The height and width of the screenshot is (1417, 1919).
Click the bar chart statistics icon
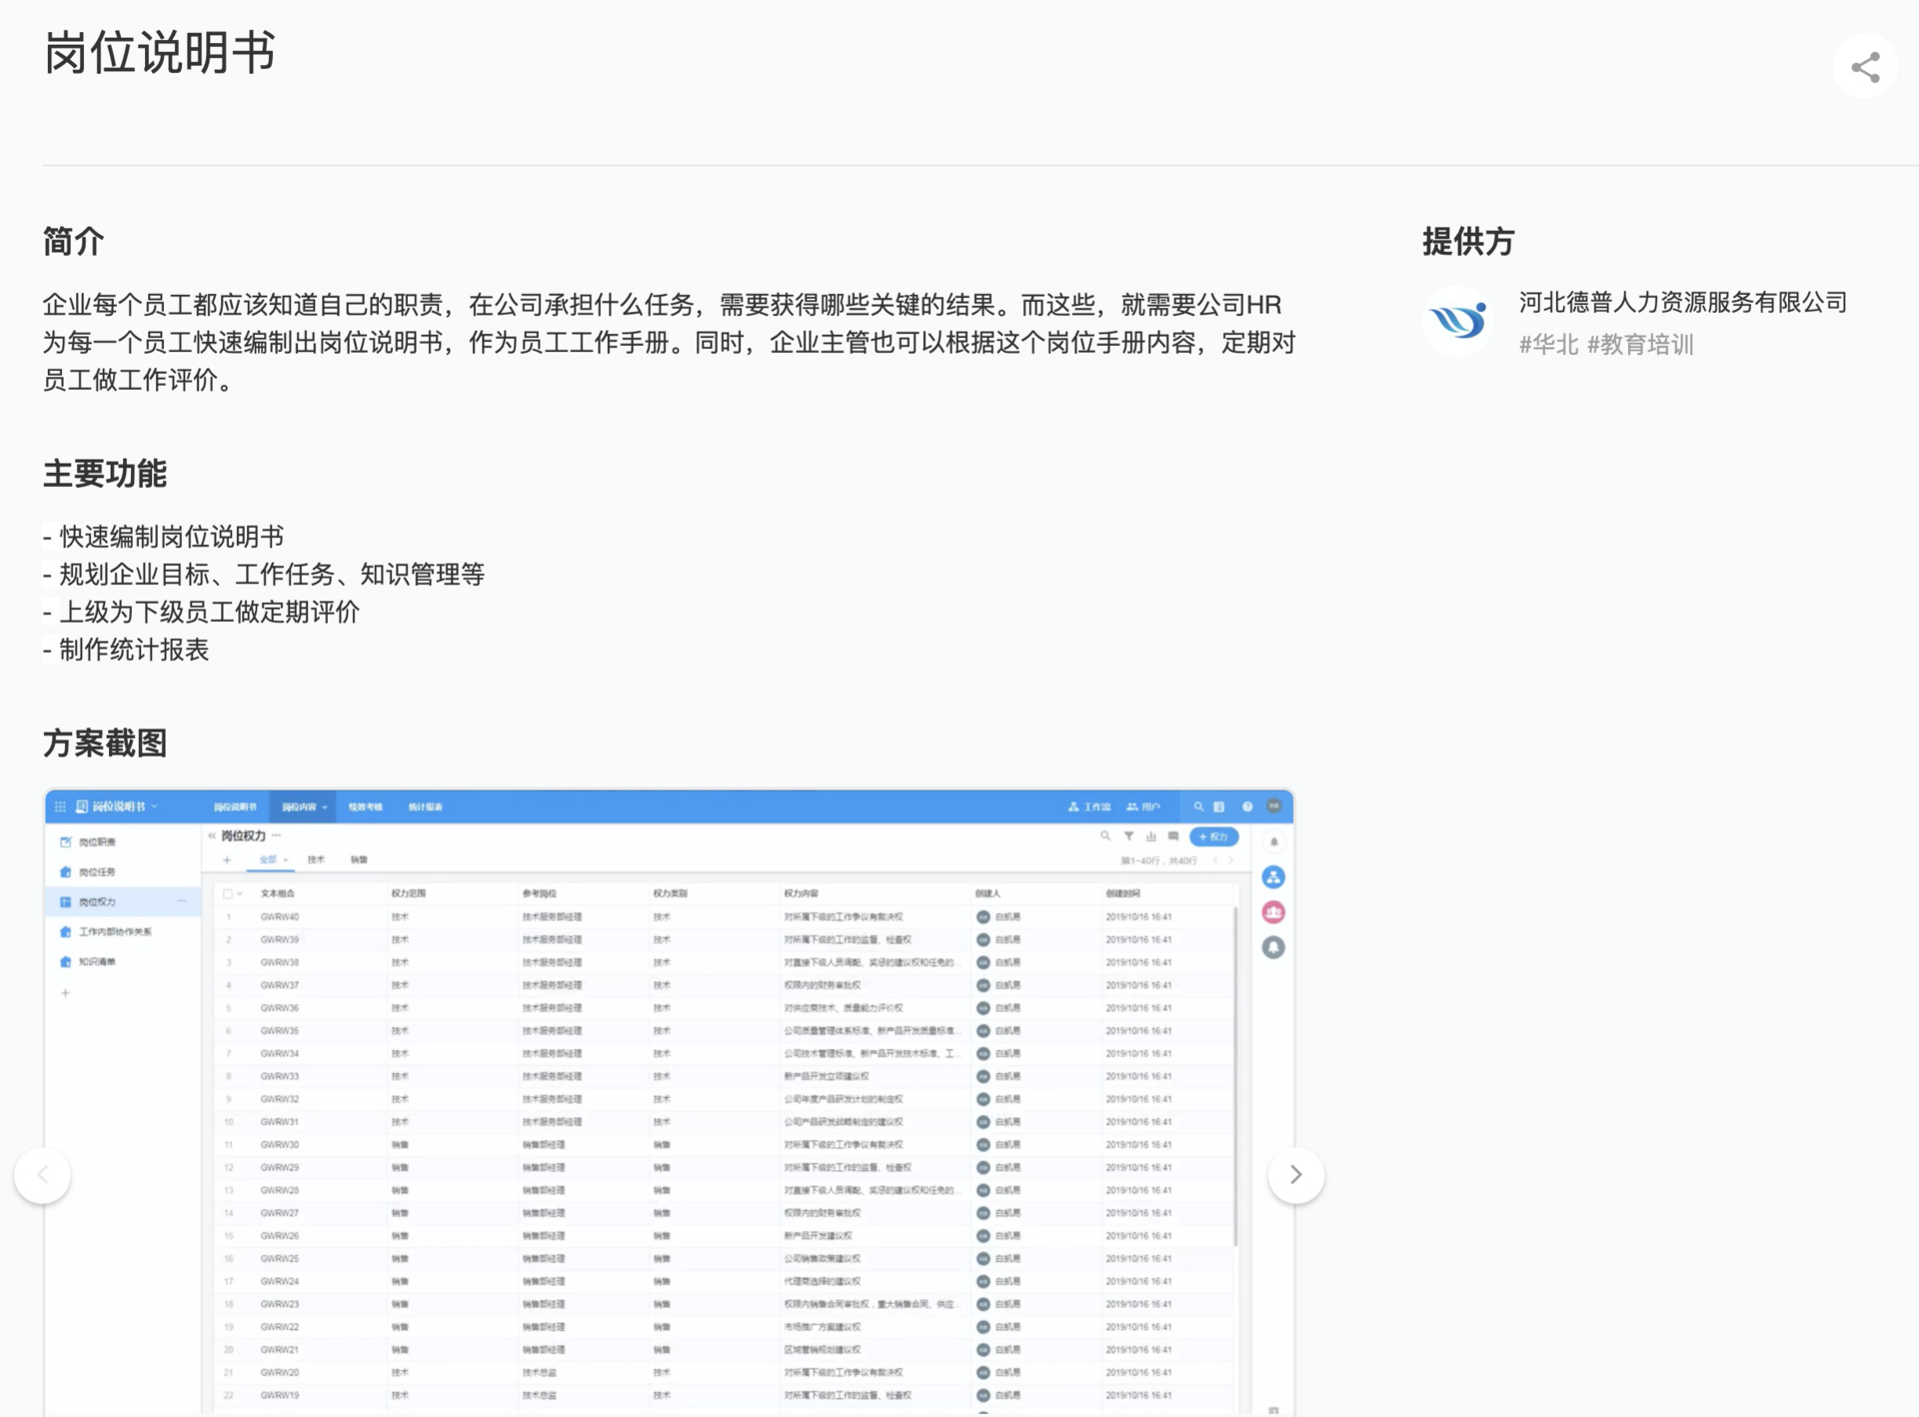[1150, 836]
